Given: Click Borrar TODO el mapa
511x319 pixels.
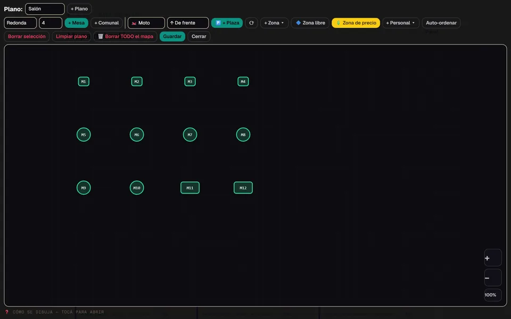Looking at the screenshot, I should [x=126, y=37].
